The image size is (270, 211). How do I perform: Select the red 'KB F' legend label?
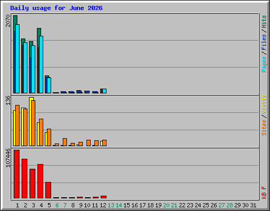pyautogui.click(x=264, y=193)
